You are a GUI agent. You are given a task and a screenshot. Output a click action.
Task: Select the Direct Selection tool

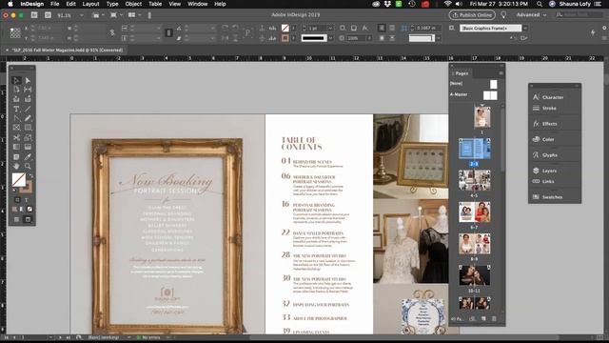point(28,80)
